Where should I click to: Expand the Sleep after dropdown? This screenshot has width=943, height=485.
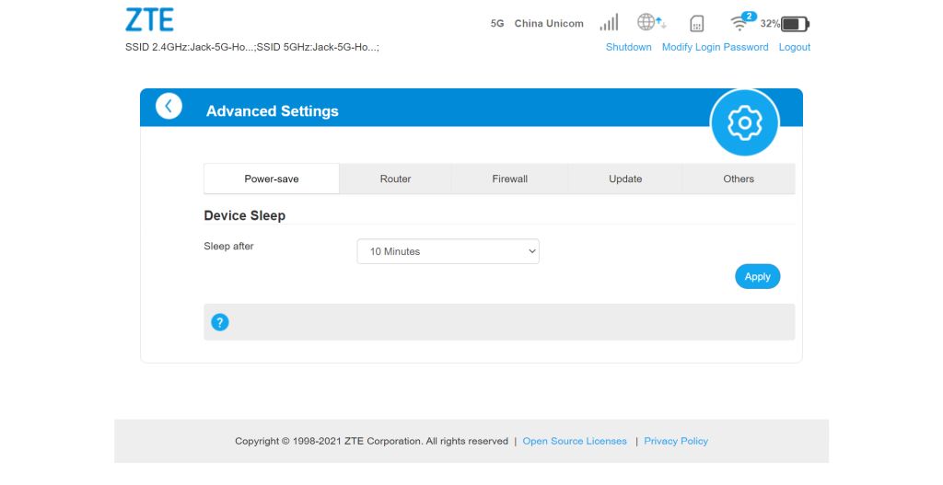tap(448, 251)
